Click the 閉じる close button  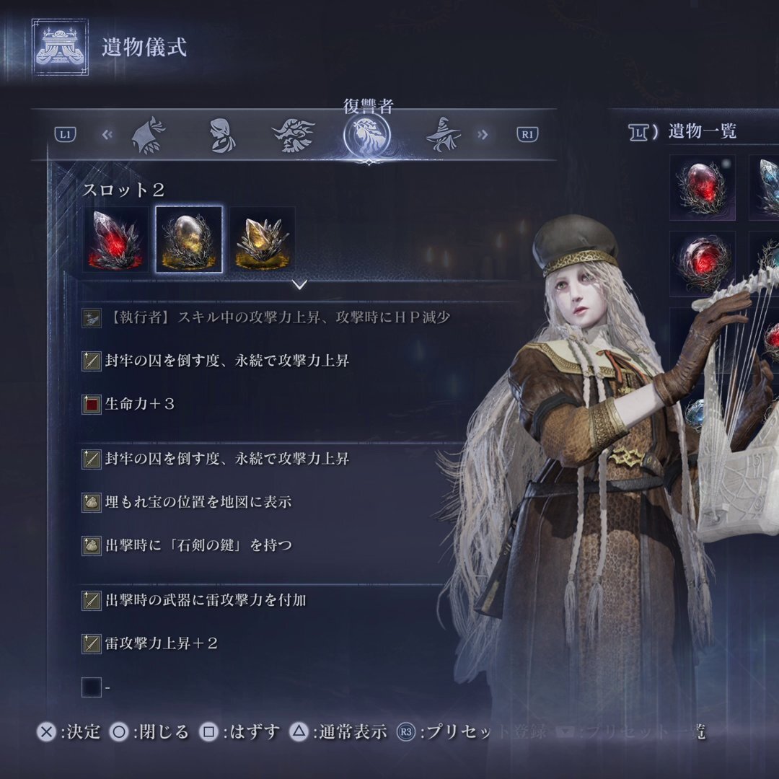click(x=149, y=732)
